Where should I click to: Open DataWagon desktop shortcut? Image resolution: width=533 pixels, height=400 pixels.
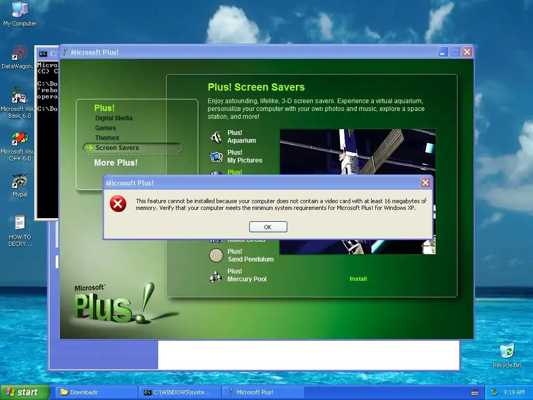pyautogui.click(x=17, y=57)
